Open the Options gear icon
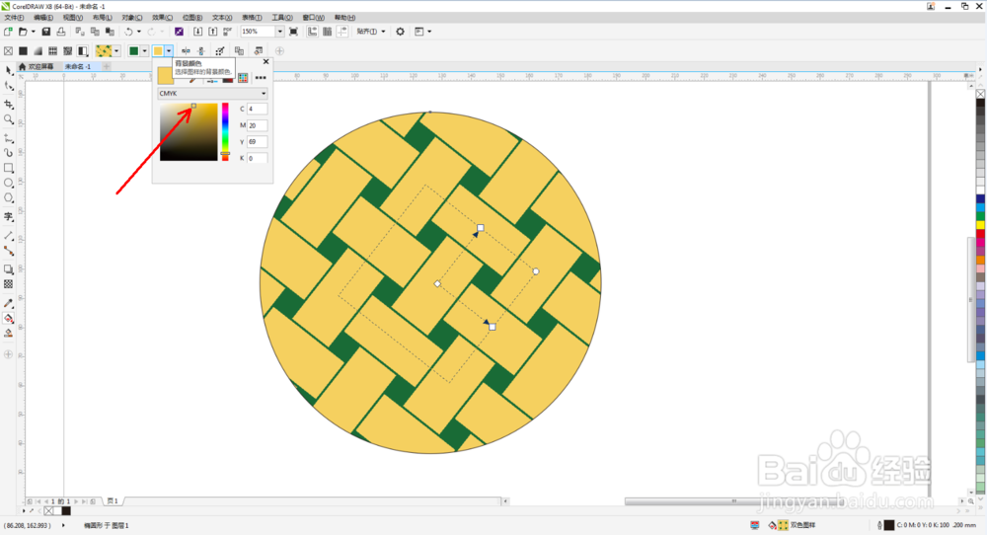The width and height of the screenshot is (987, 535). coord(401,32)
